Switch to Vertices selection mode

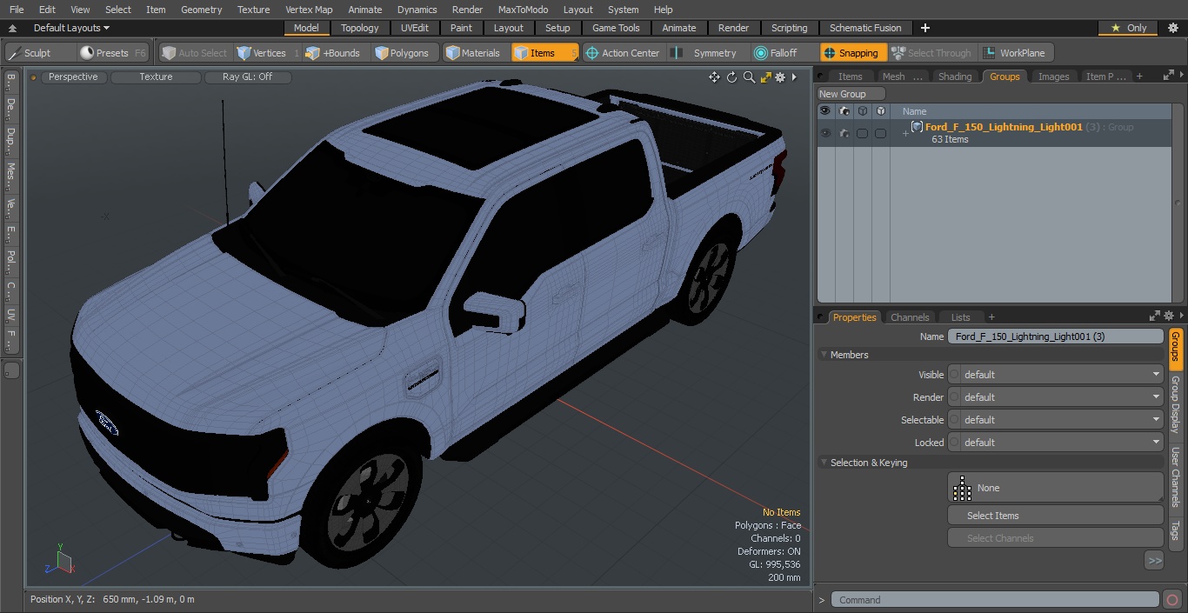[267, 53]
